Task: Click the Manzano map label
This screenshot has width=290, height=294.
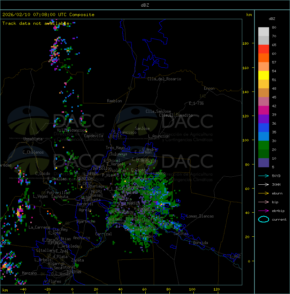Action: click(x=29, y=273)
